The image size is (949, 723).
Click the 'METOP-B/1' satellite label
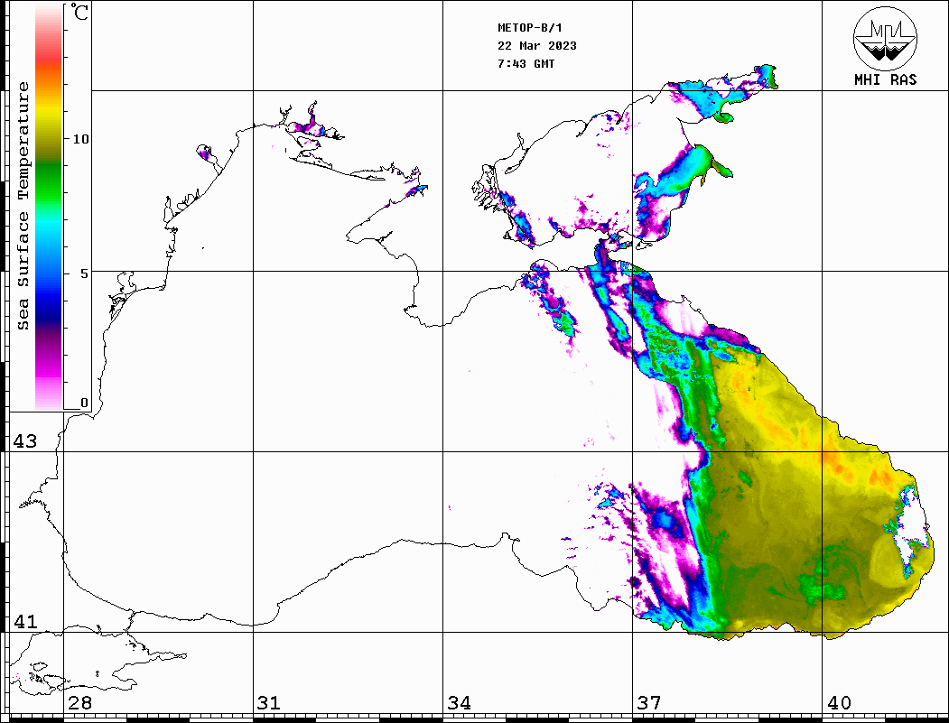pyautogui.click(x=529, y=28)
